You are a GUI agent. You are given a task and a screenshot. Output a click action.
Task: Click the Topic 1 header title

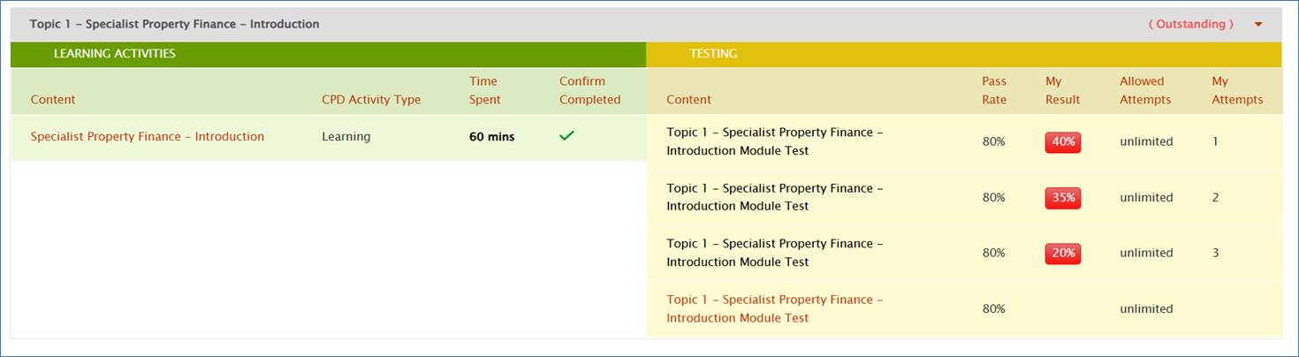[174, 25]
